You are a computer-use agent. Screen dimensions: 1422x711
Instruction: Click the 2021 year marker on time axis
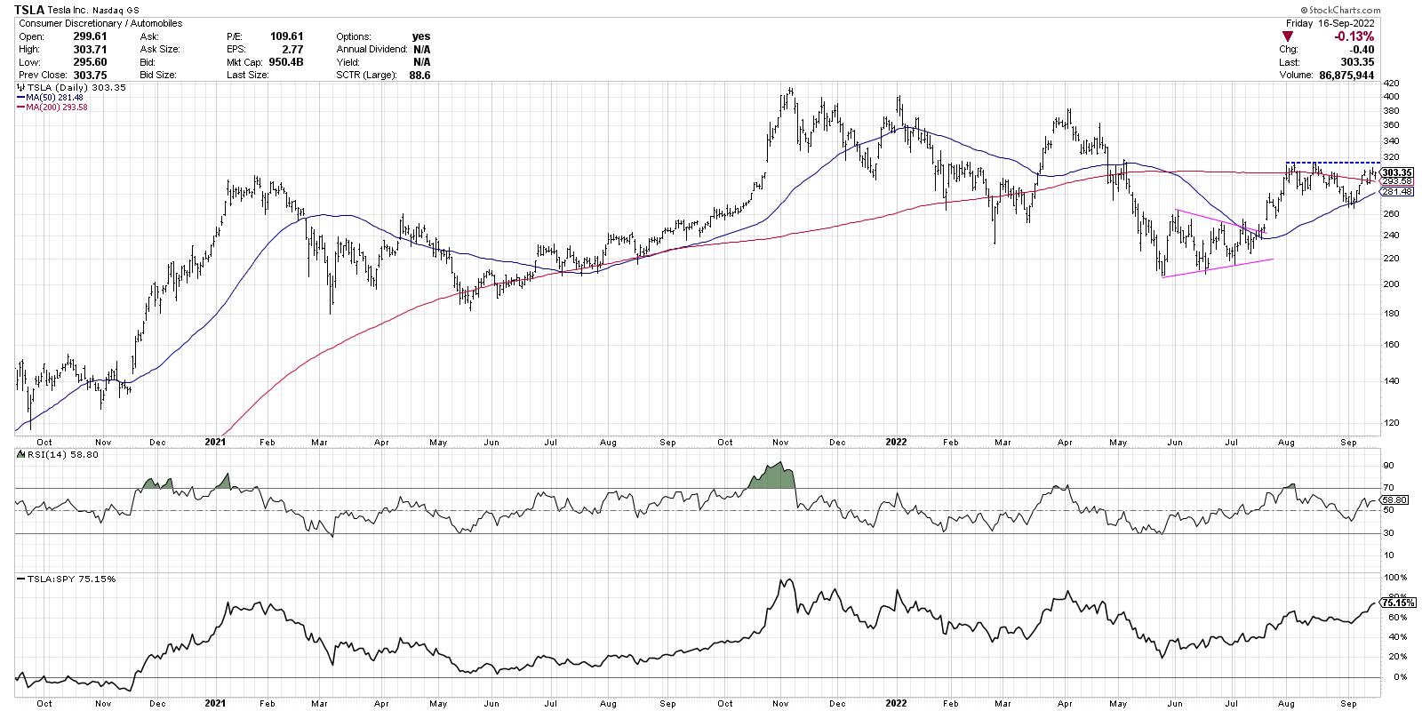(x=214, y=442)
